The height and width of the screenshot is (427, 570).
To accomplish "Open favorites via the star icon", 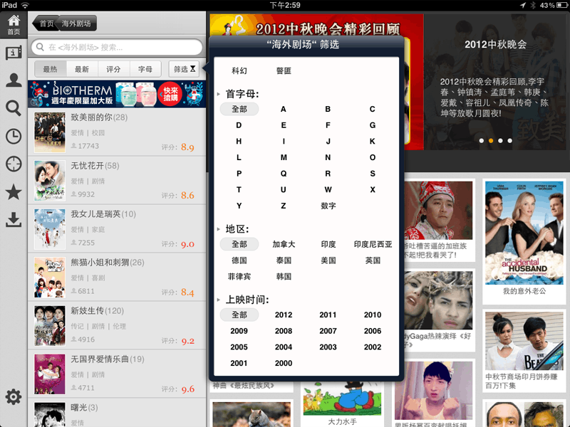I will point(14,191).
